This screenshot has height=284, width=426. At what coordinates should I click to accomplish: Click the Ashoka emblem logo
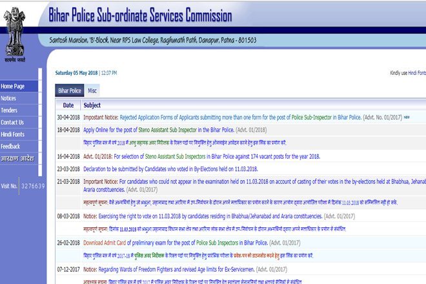pos(15,34)
